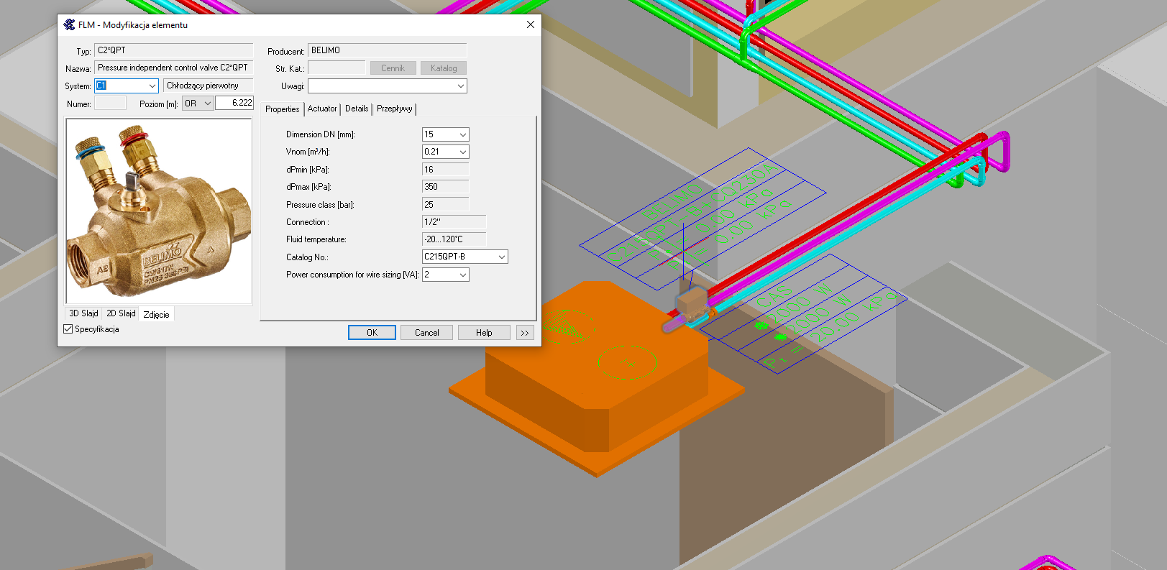This screenshot has width=1167, height=570.
Task: Click the FLM application icon in title bar
Action: point(69,25)
